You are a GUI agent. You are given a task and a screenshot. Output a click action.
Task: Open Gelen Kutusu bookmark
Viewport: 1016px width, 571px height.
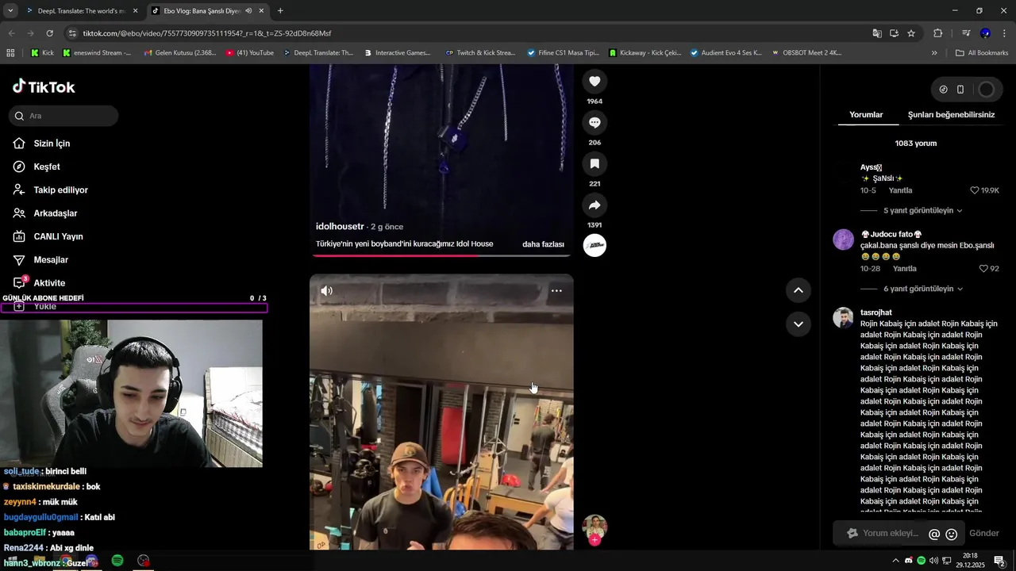coord(180,53)
